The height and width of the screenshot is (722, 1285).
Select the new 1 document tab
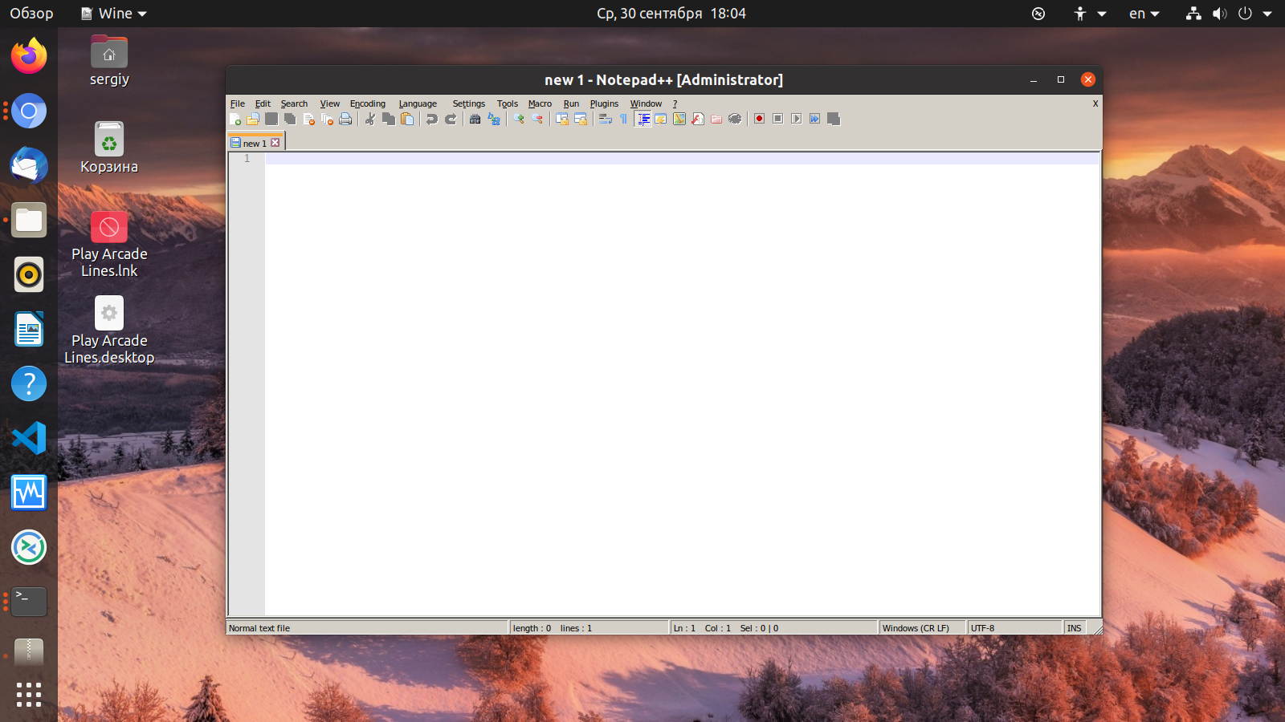[x=255, y=143]
